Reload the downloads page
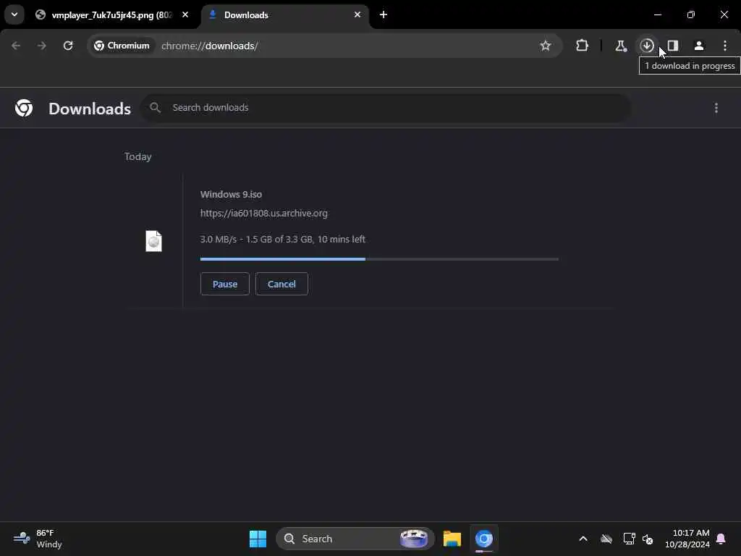The image size is (741, 556). tap(68, 46)
